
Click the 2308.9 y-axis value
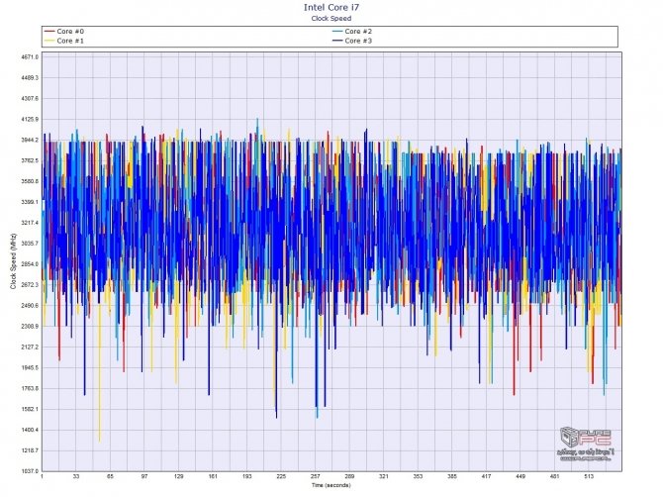(30, 327)
